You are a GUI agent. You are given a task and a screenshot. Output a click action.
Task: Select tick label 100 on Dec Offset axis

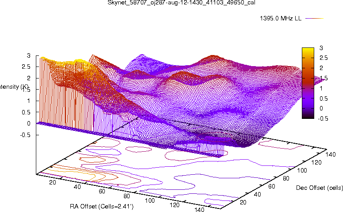(x=302, y=170)
